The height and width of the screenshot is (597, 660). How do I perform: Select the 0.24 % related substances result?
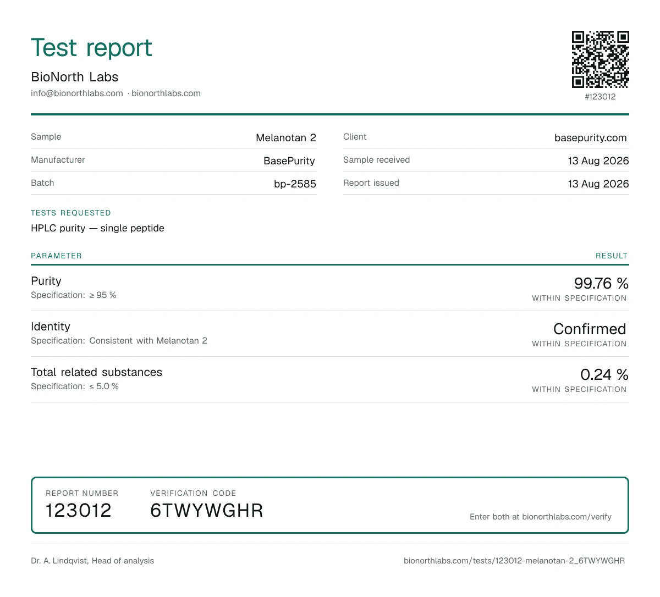(x=604, y=375)
